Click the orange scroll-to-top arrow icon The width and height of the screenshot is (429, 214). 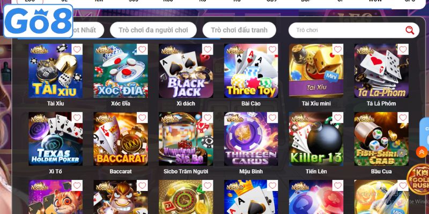(x=421, y=152)
